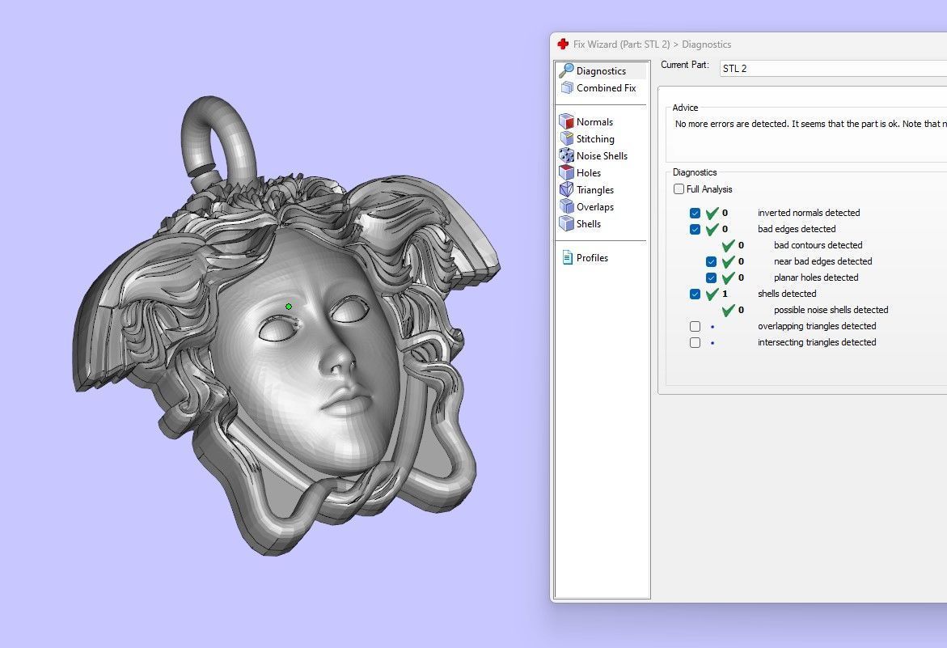
Task: Click the 'No more errors are detected' advice text
Action: [810, 124]
